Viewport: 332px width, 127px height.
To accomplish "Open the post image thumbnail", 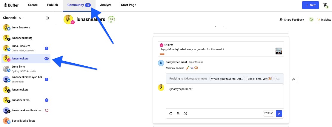I will [279, 51].
